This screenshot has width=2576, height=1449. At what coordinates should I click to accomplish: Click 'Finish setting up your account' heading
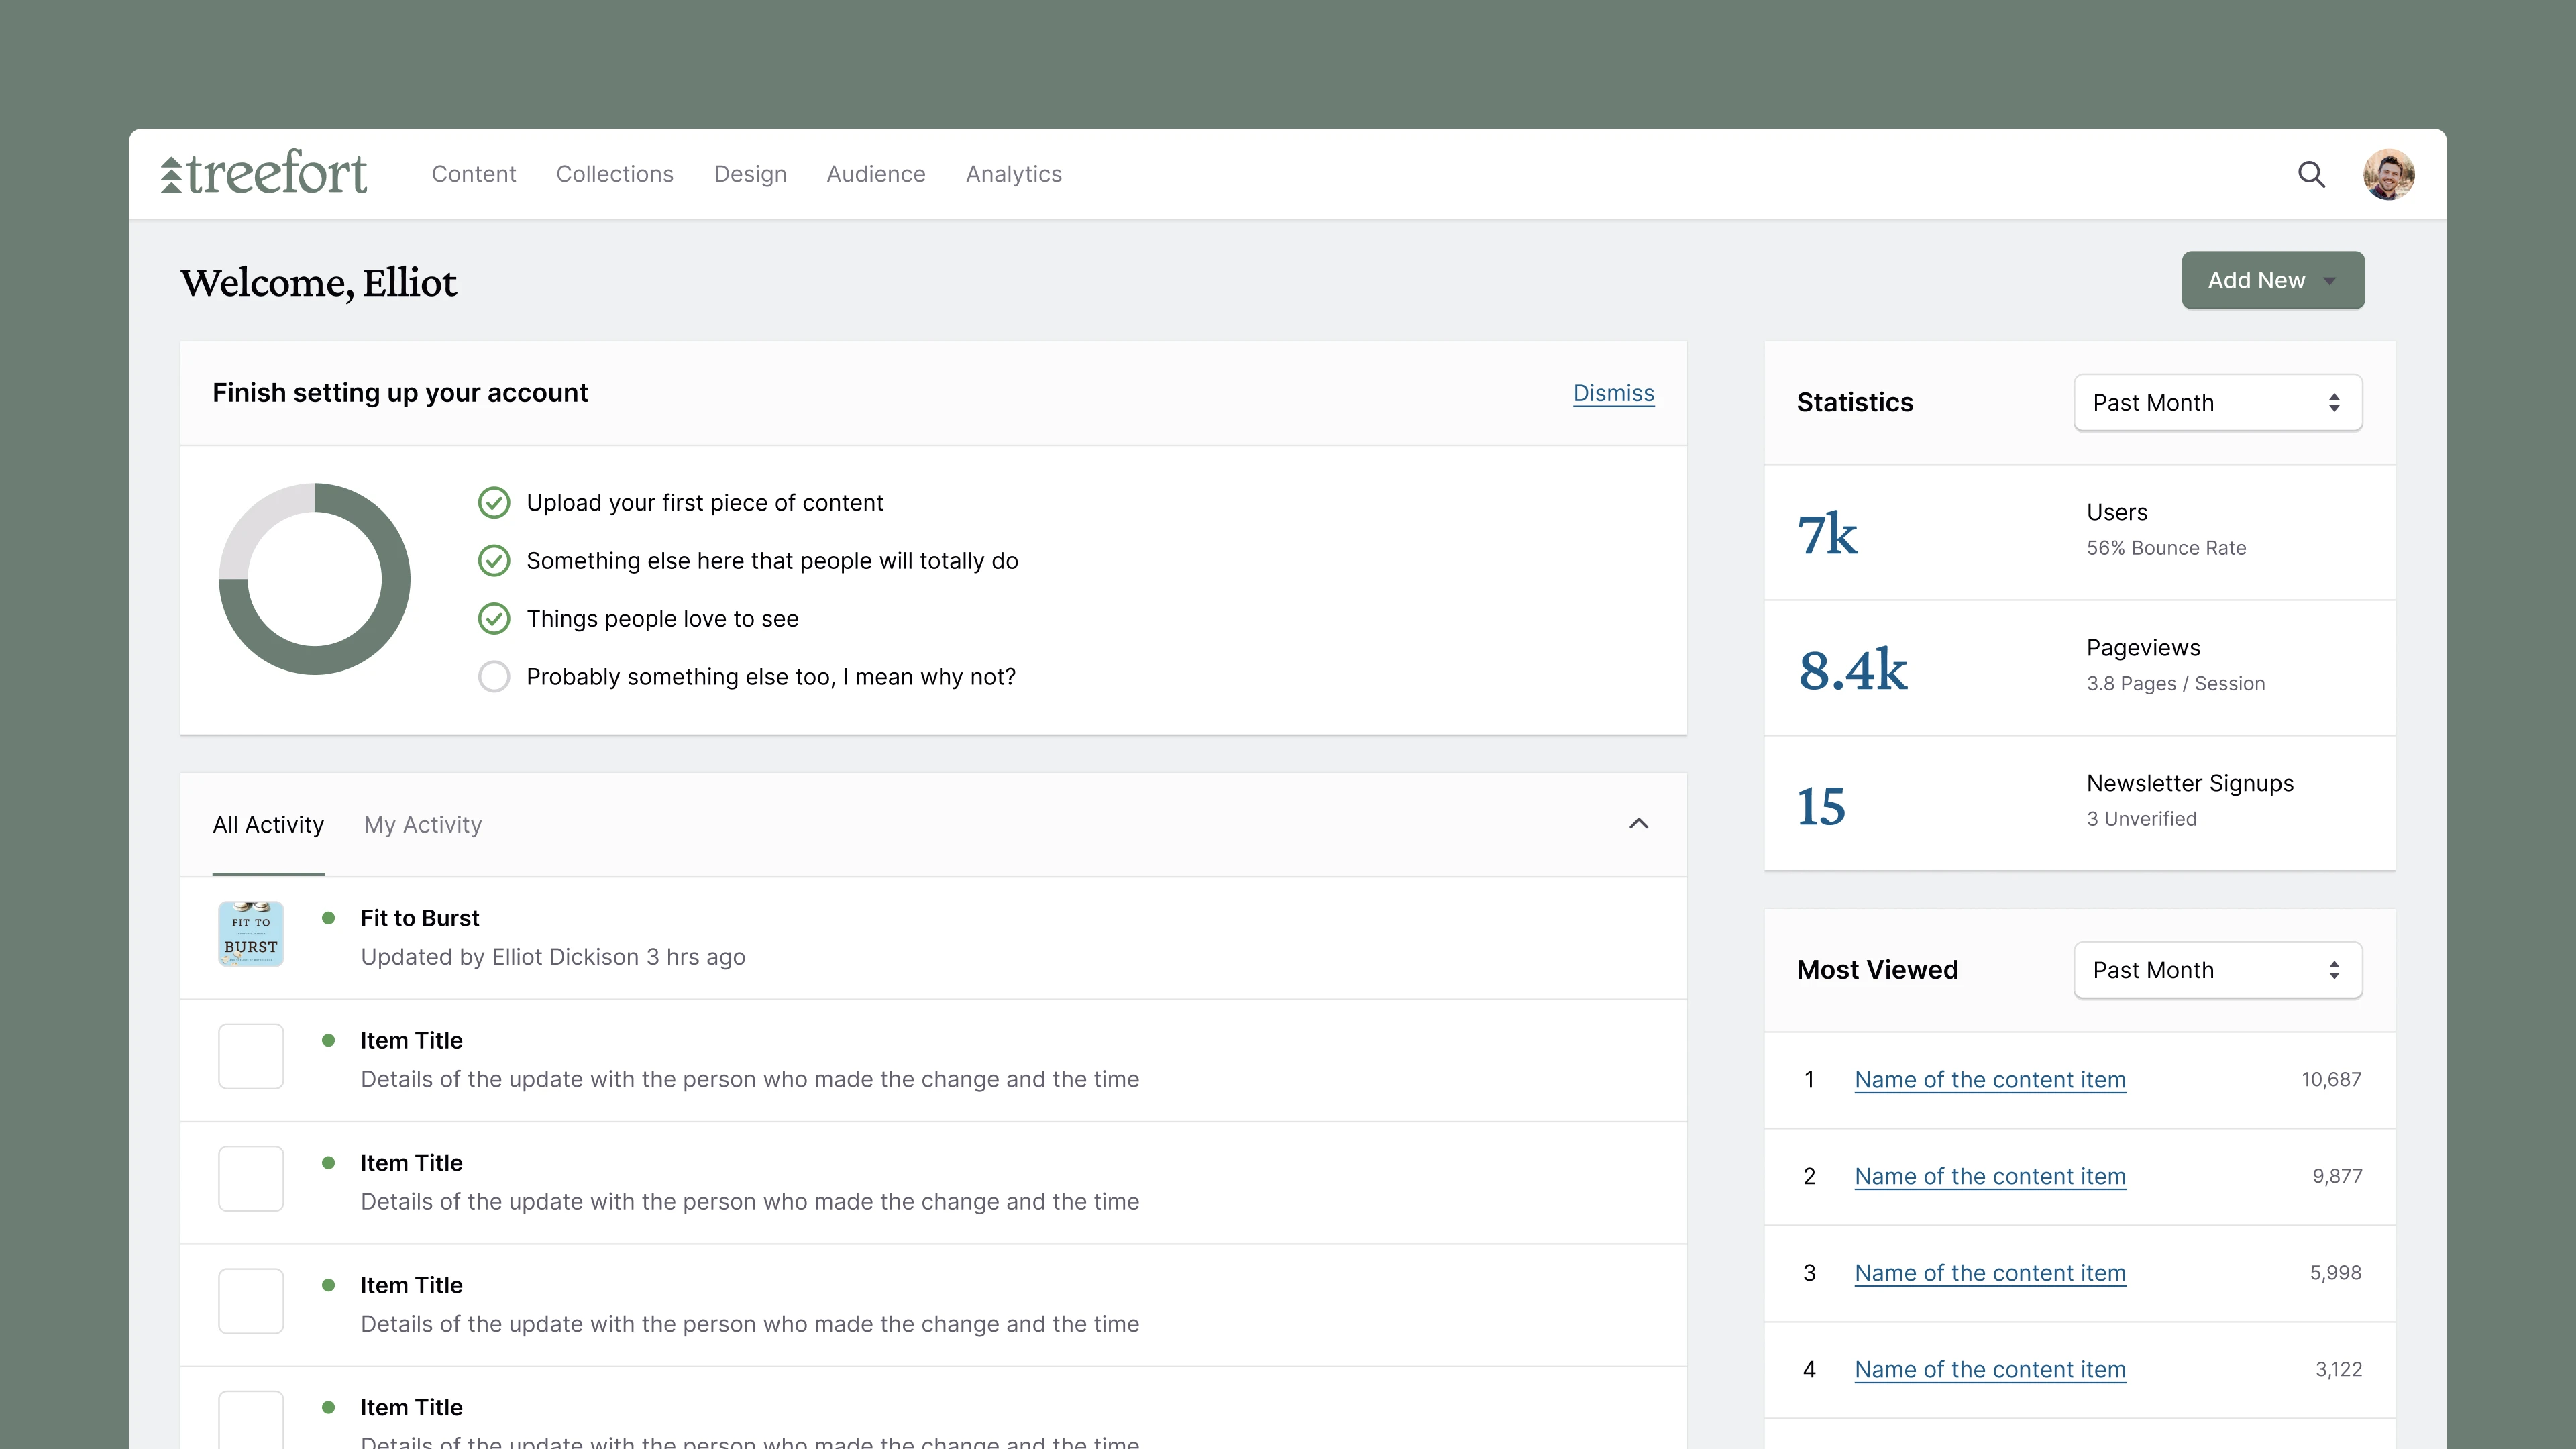coord(400,393)
